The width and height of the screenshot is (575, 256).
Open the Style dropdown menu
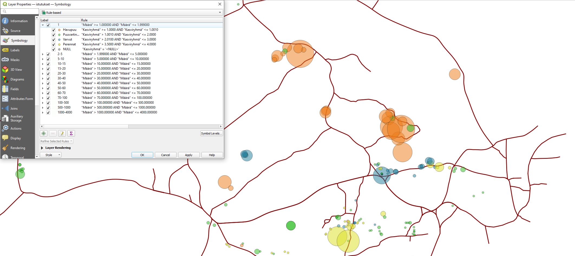pos(50,155)
